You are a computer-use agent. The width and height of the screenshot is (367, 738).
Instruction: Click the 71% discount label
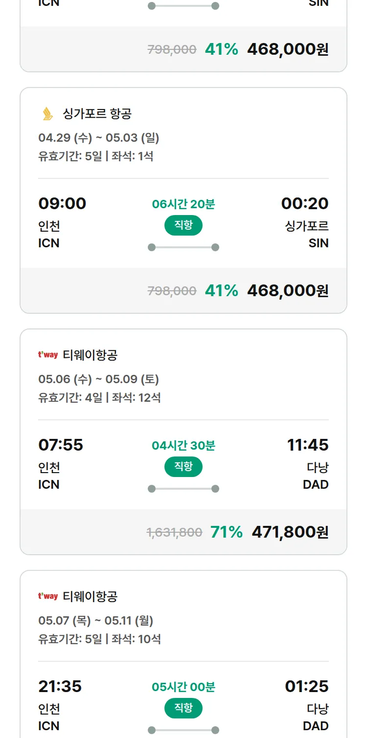tap(226, 532)
